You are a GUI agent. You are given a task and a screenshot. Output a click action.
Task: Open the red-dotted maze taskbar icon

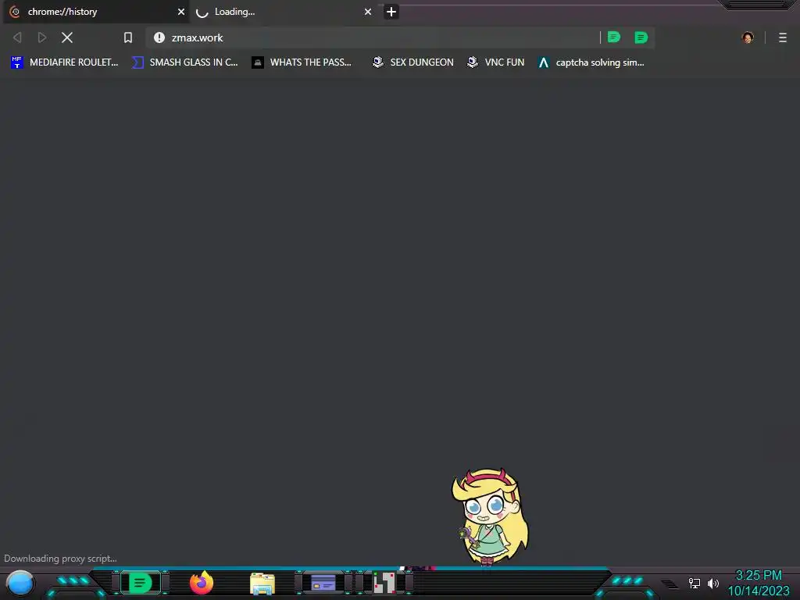[x=384, y=583]
